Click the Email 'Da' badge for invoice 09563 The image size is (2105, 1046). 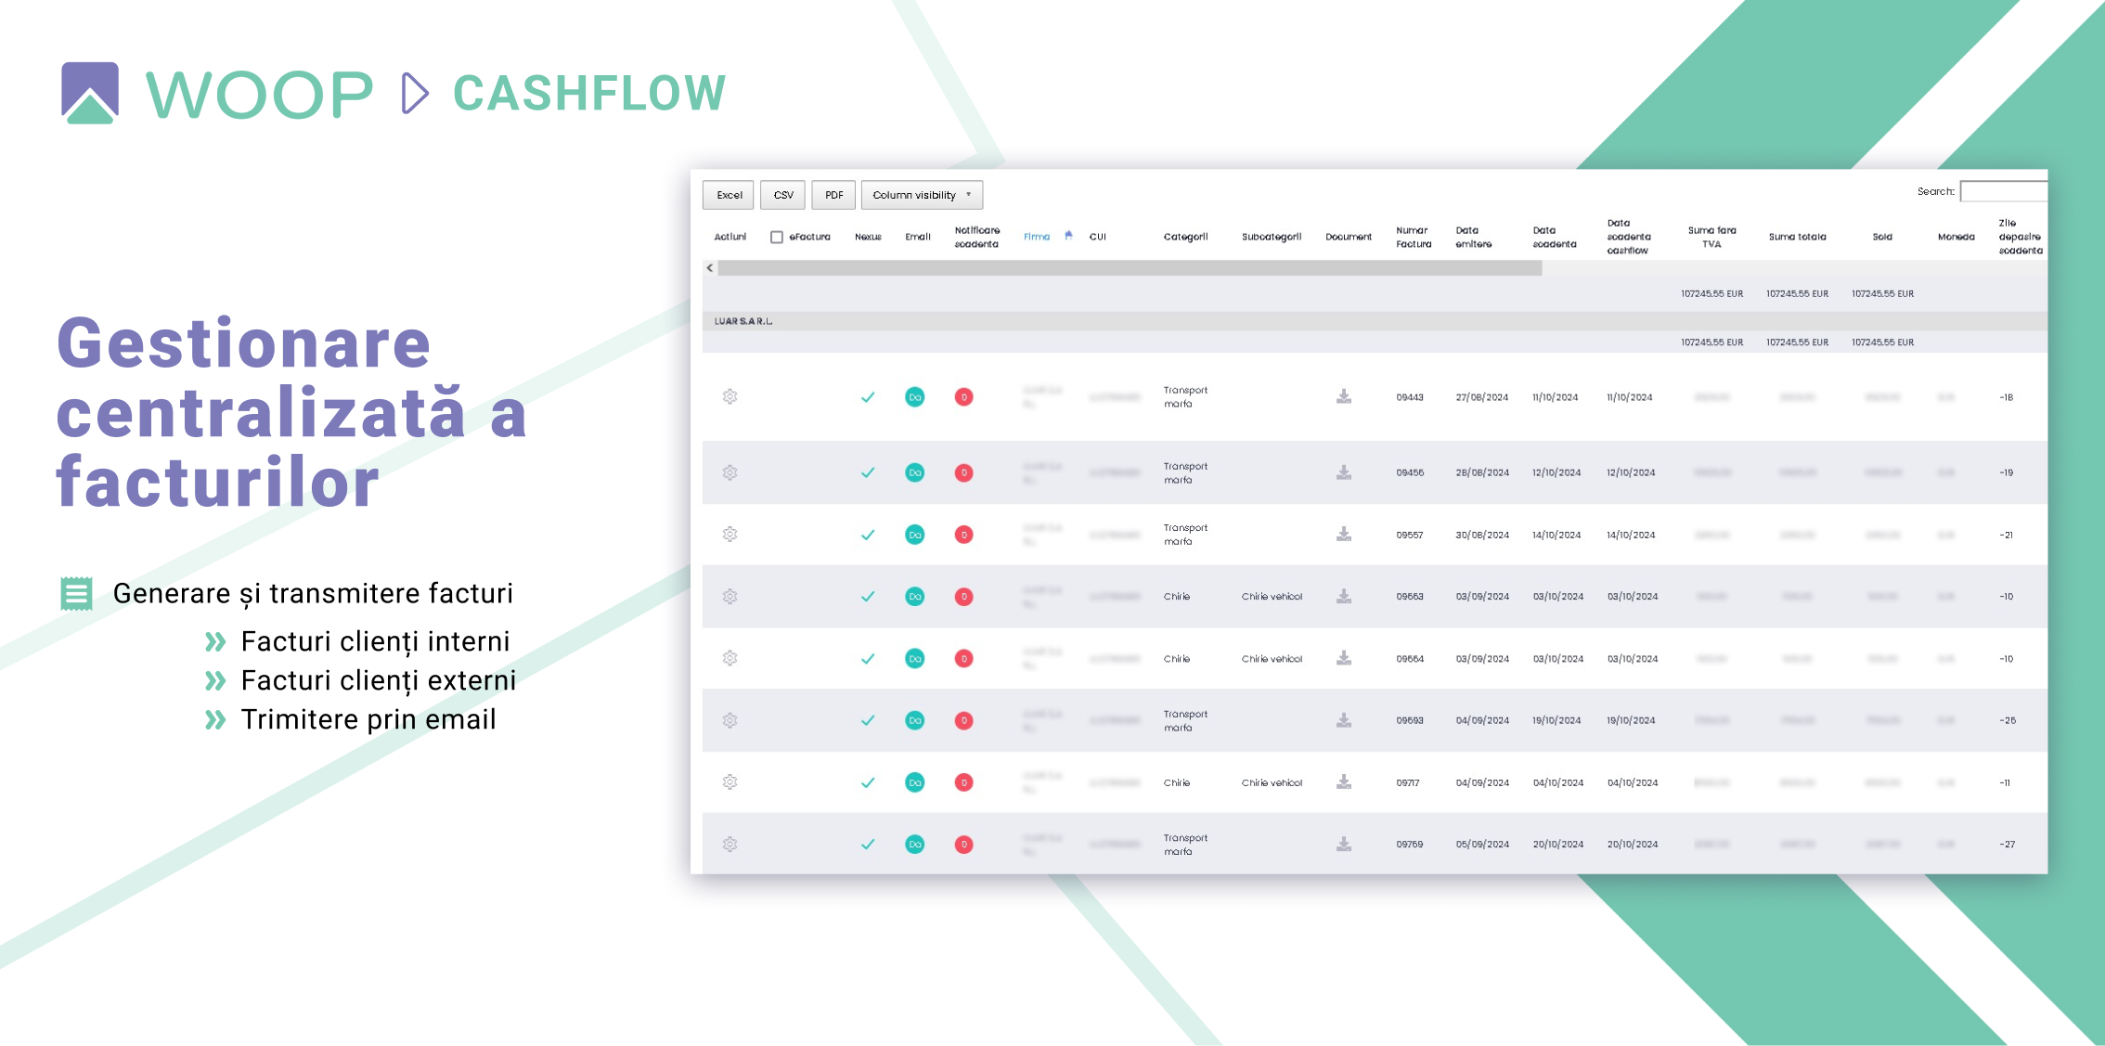(914, 597)
